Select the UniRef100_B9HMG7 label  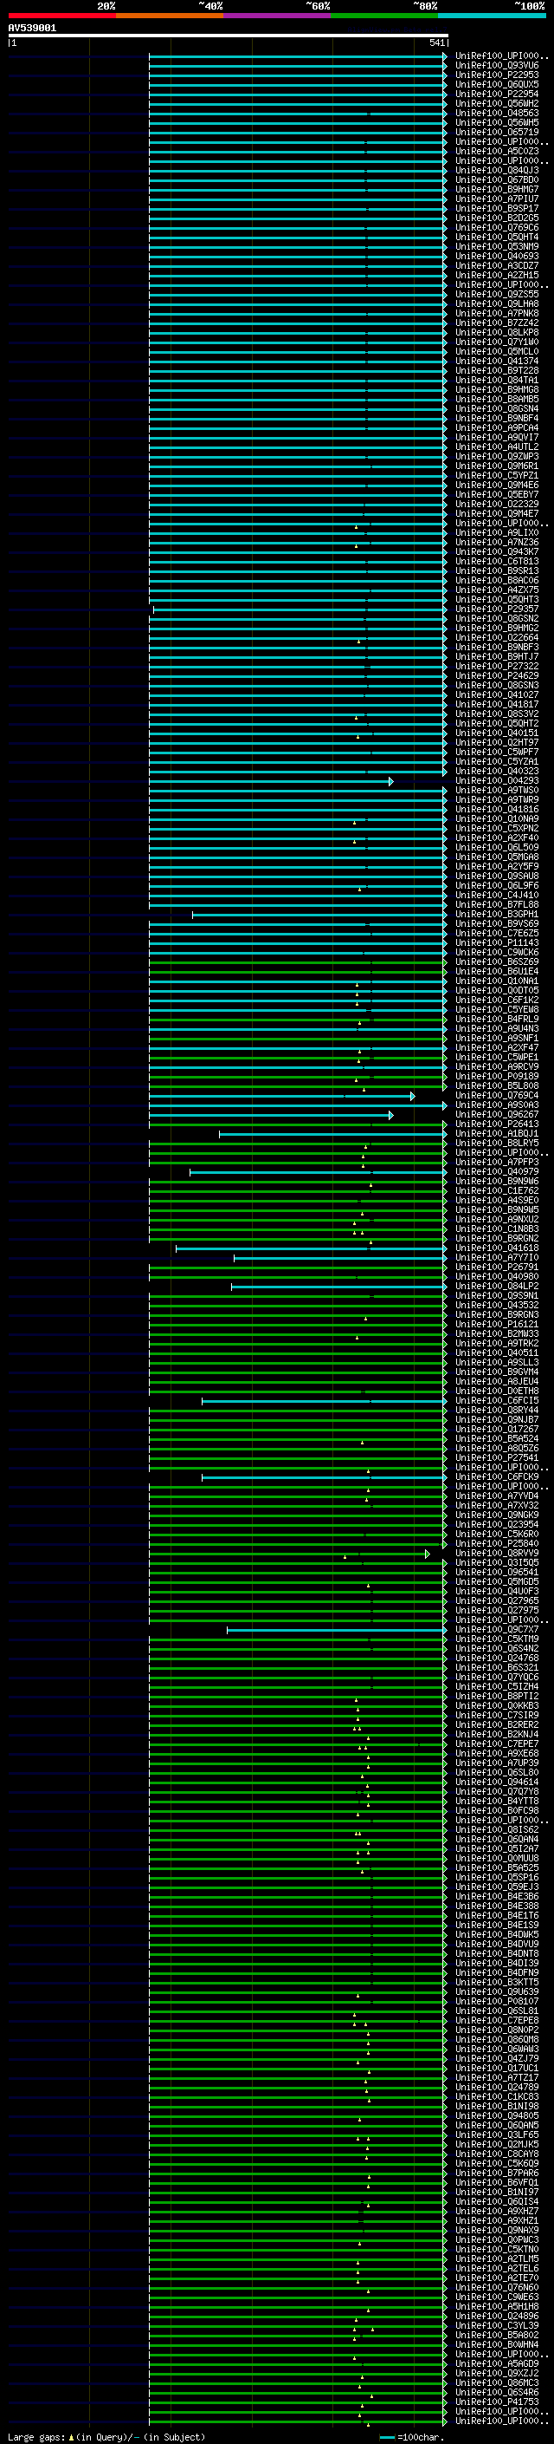tap(497, 190)
